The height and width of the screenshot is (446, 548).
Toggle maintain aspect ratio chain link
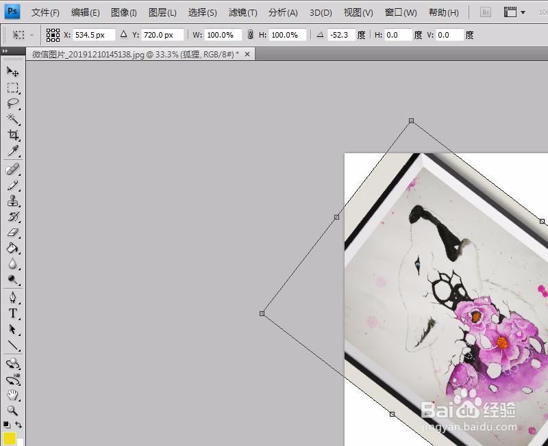pyautogui.click(x=250, y=35)
